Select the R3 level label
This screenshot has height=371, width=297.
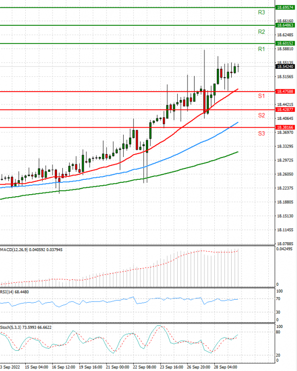pyautogui.click(x=261, y=12)
